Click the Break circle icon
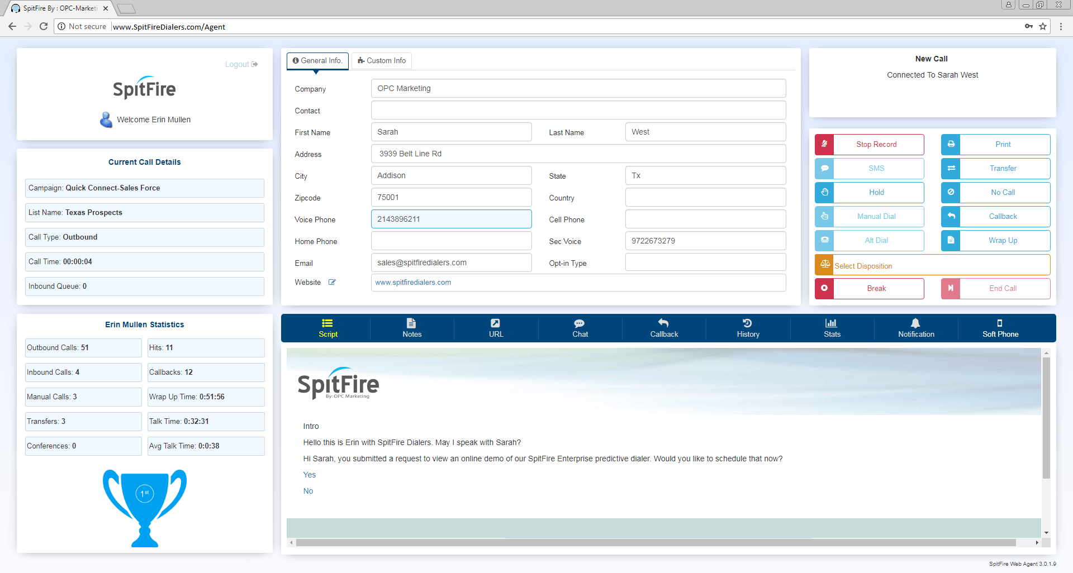This screenshot has height=573, width=1073. click(x=824, y=288)
